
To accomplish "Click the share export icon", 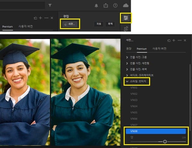I will pos(106,5).
